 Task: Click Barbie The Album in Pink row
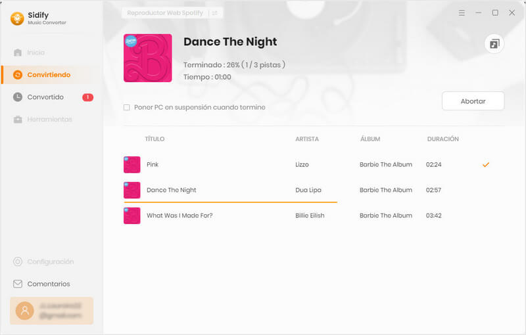click(x=386, y=164)
